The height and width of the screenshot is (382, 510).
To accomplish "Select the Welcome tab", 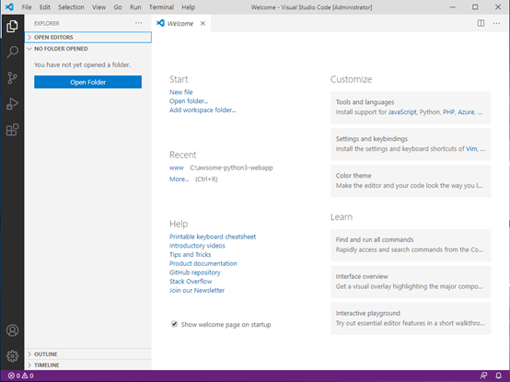I will [180, 23].
